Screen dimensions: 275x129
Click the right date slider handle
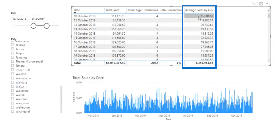point(47,26)
